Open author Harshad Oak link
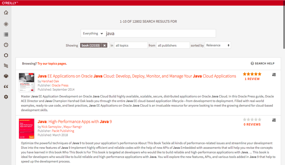 [x=50, y=81]
